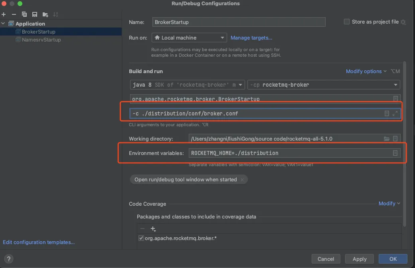Open environment variables editor icon
The height and width of the screenshot is (268, 415).
[x=395, y=153]
